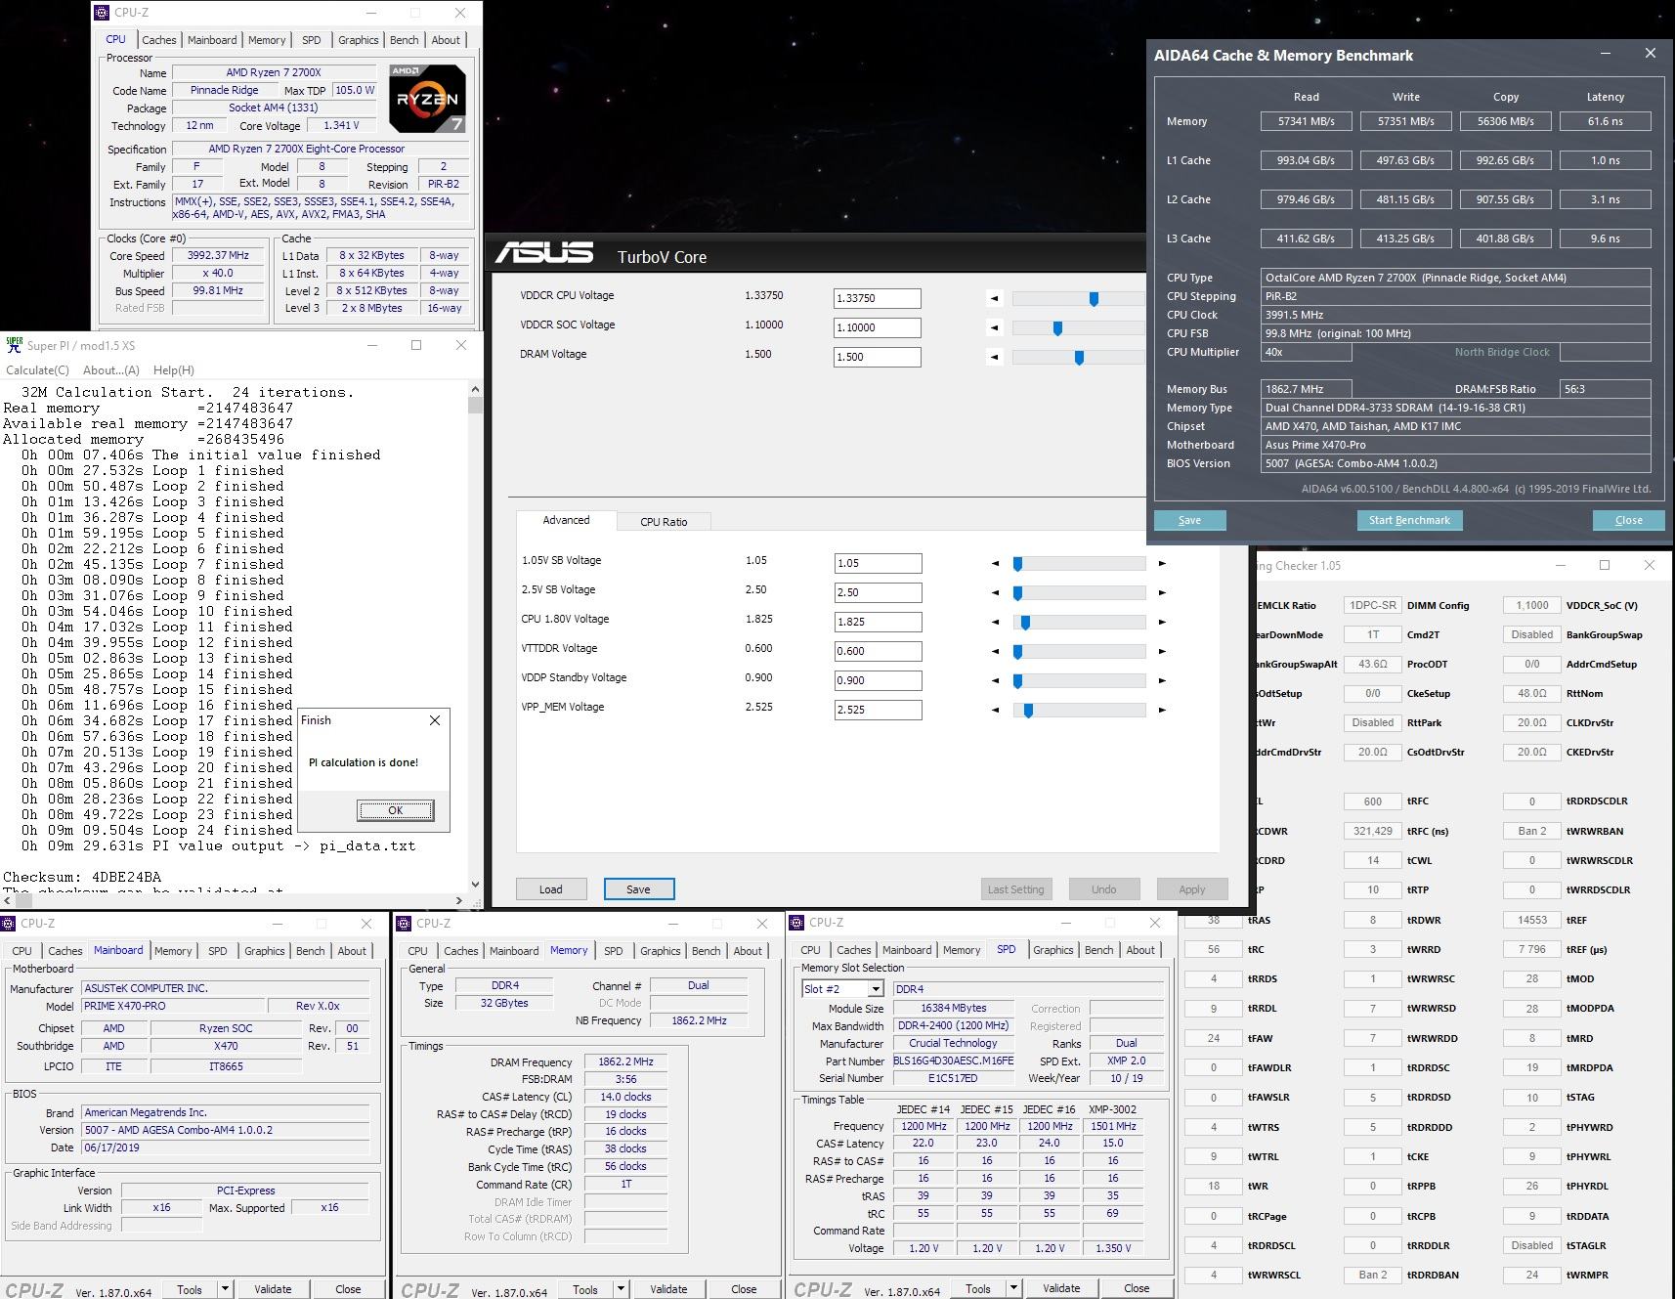The height and width of the screenshot is (1299, 1675).
Task: Click tRFC value 600 in timing checker
Action: pos(1373,801)
